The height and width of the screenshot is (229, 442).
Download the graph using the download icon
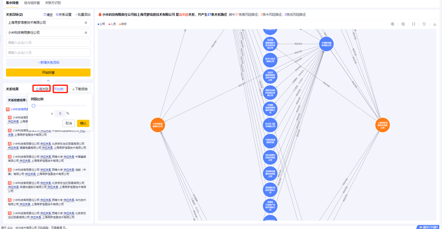click(435, 24)
